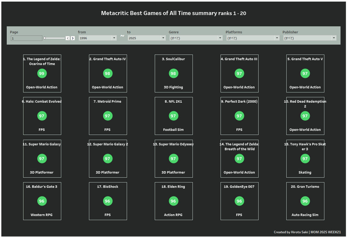
Task: Click the 97 badge on Metroid Prime
Action: (x=108, y=116)
